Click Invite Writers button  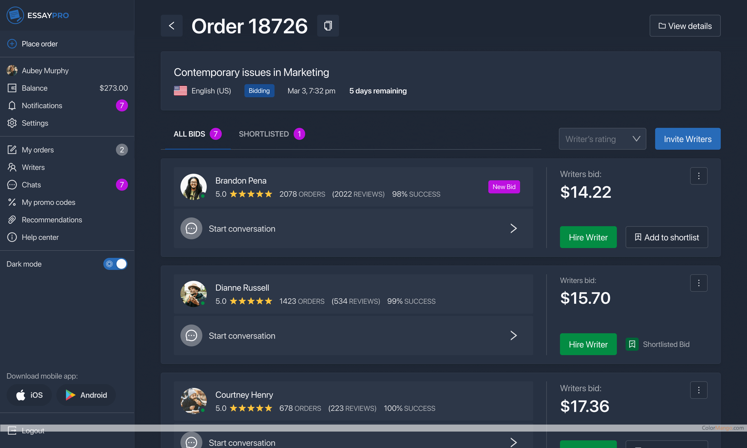[688, 139]
